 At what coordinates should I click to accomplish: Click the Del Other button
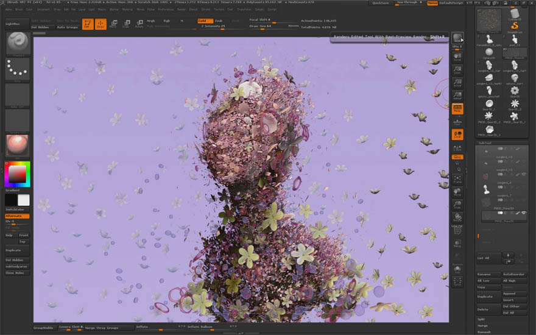(x=515, y=306)
